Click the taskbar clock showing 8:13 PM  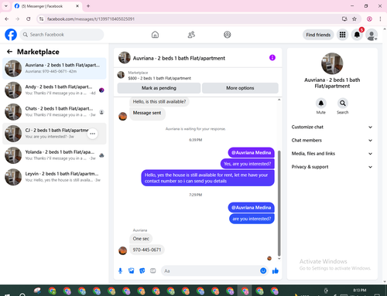tap(360, 291)
